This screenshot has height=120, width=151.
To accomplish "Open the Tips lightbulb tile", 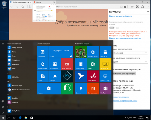I will coord(81,88).
